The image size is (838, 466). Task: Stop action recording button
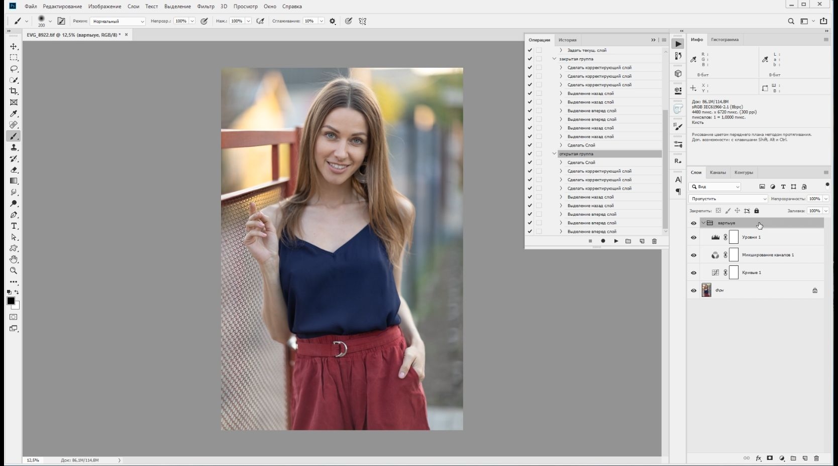pos(590,241)
